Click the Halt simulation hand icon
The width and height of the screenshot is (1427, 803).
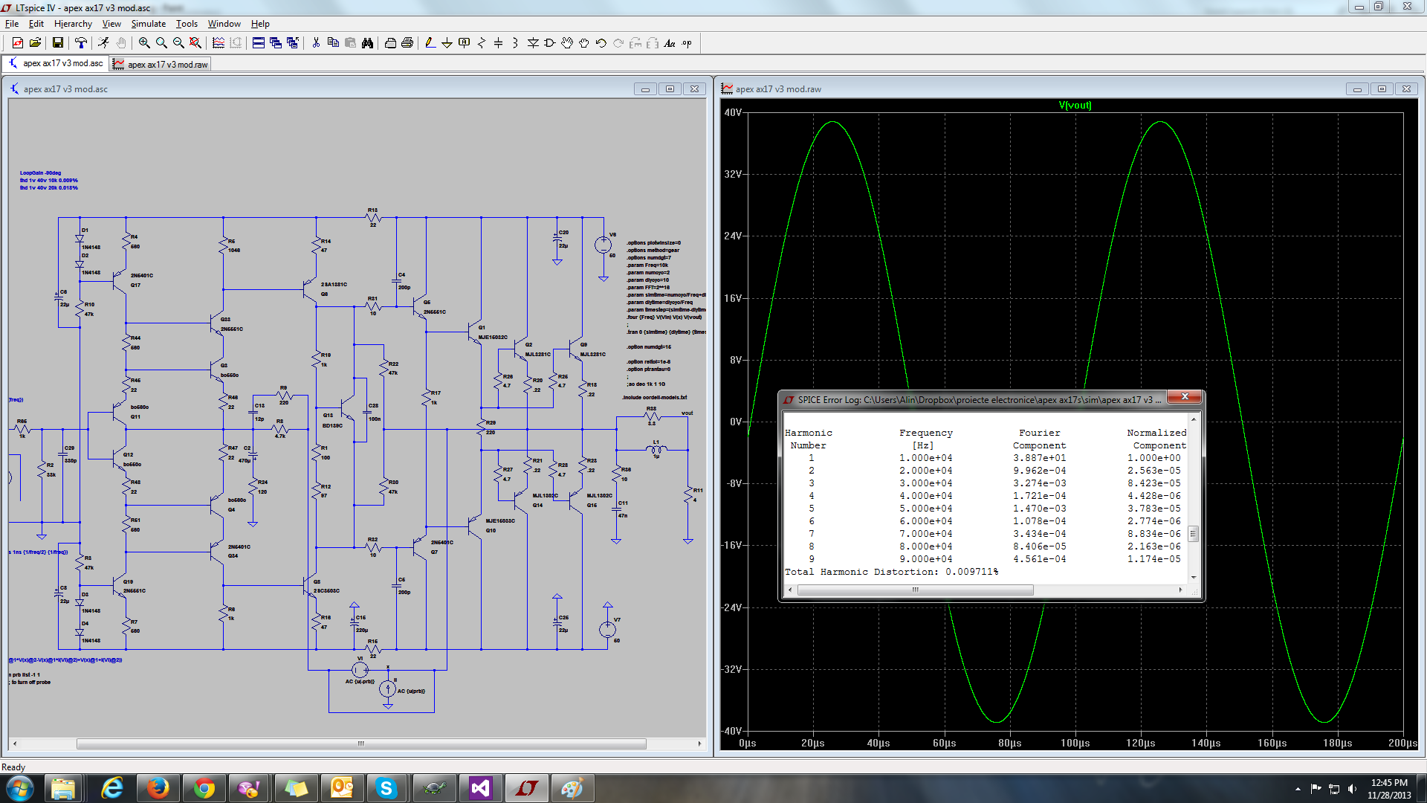point(121,43)
